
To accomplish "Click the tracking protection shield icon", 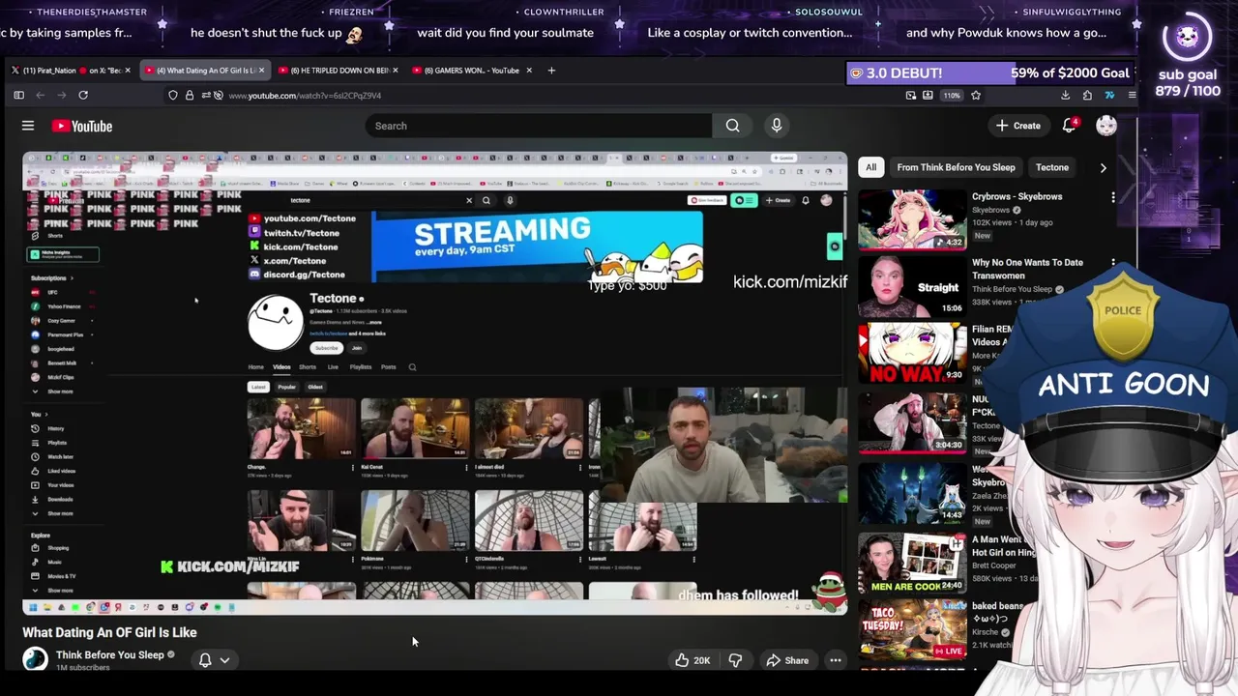I will pos(173,95).
